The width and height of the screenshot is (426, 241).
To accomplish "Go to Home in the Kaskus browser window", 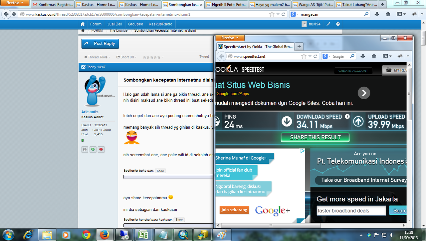I will click(388, 14).
